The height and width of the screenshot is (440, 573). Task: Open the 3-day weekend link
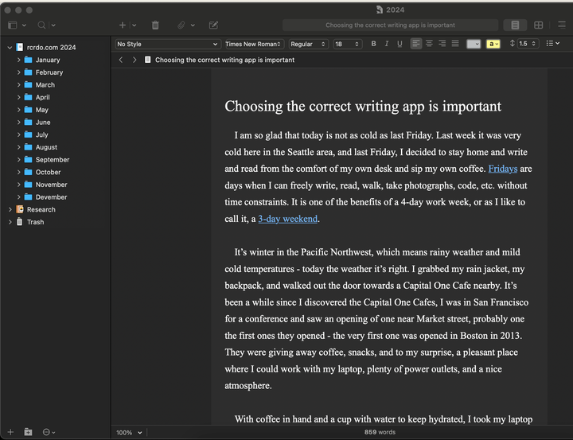pos(287,219)
